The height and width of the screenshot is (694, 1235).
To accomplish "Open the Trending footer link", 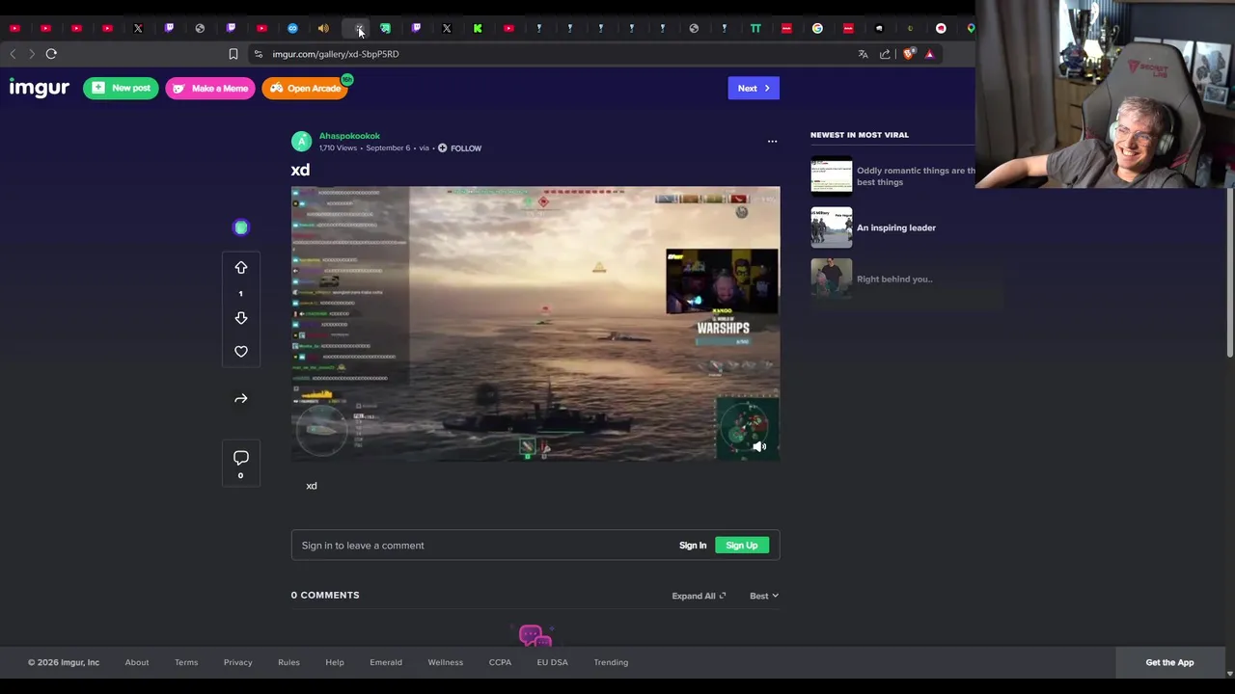I will [611, 662].
